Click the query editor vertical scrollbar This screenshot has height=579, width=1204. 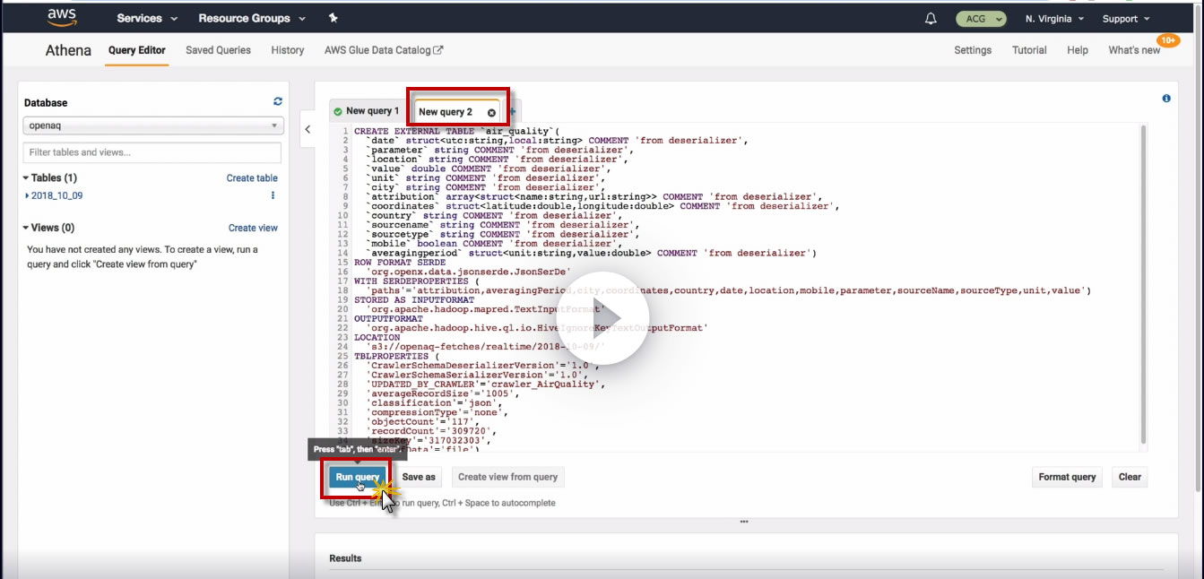click(x=1143, y=283)
